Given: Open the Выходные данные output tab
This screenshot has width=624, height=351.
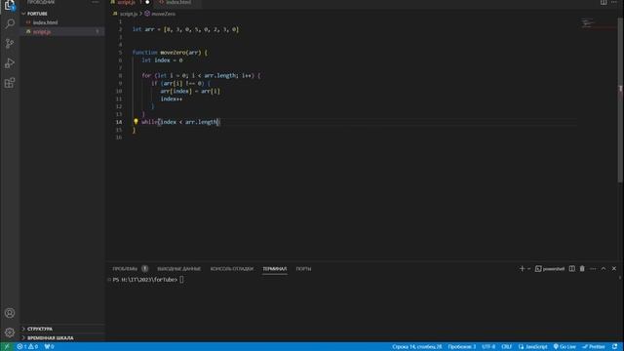Looking at the screenshot, I should point(178,269).
